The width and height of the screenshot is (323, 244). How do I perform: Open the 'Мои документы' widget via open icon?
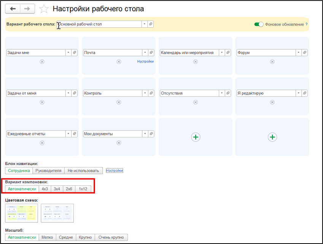pos(151,134)
